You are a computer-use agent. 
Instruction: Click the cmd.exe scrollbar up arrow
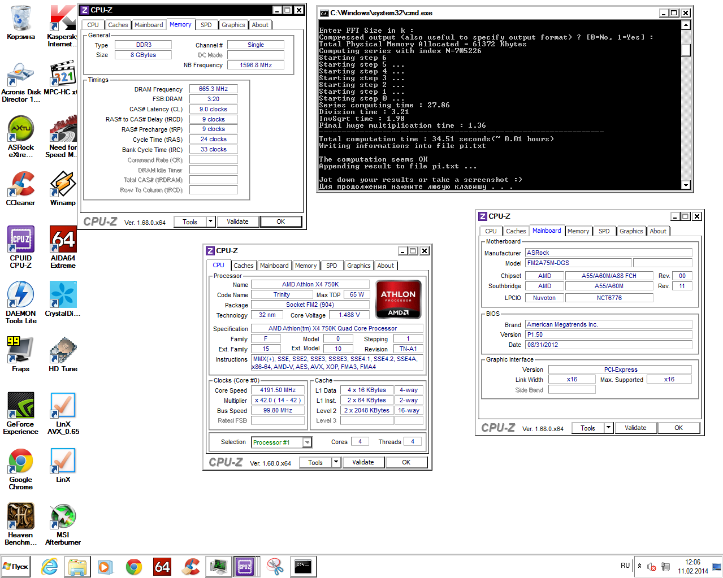click(686, 25)
